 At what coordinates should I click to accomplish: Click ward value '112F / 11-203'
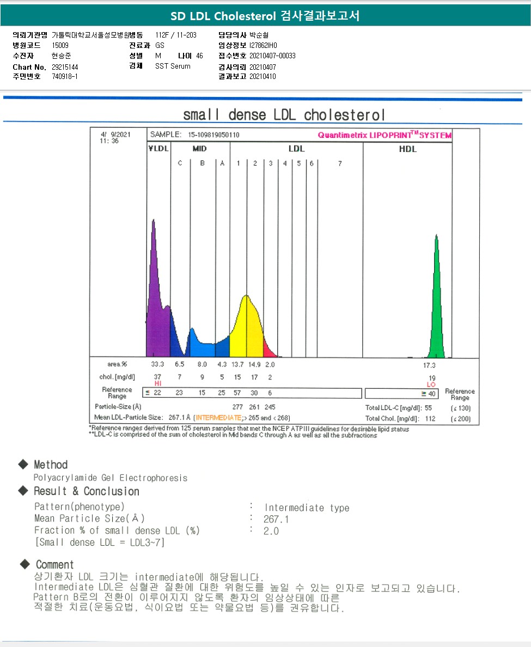pos(176,35)
